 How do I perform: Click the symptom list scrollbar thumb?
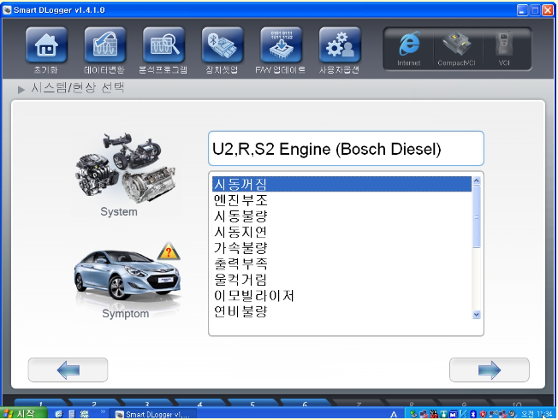(x=477, y=216)
